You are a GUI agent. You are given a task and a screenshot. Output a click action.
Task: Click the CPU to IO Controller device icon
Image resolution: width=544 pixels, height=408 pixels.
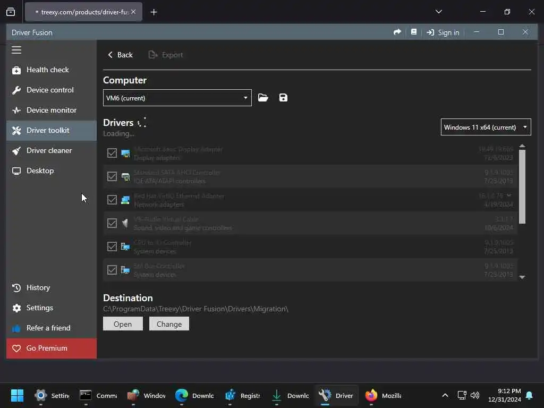click(x=125, y=246)
